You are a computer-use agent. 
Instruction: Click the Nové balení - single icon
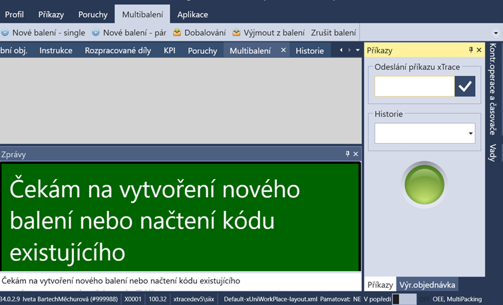point(5,32)
